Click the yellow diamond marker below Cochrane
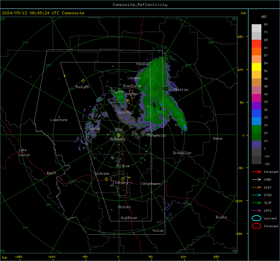This screenshot has height=261, width=280. [107, 179]
